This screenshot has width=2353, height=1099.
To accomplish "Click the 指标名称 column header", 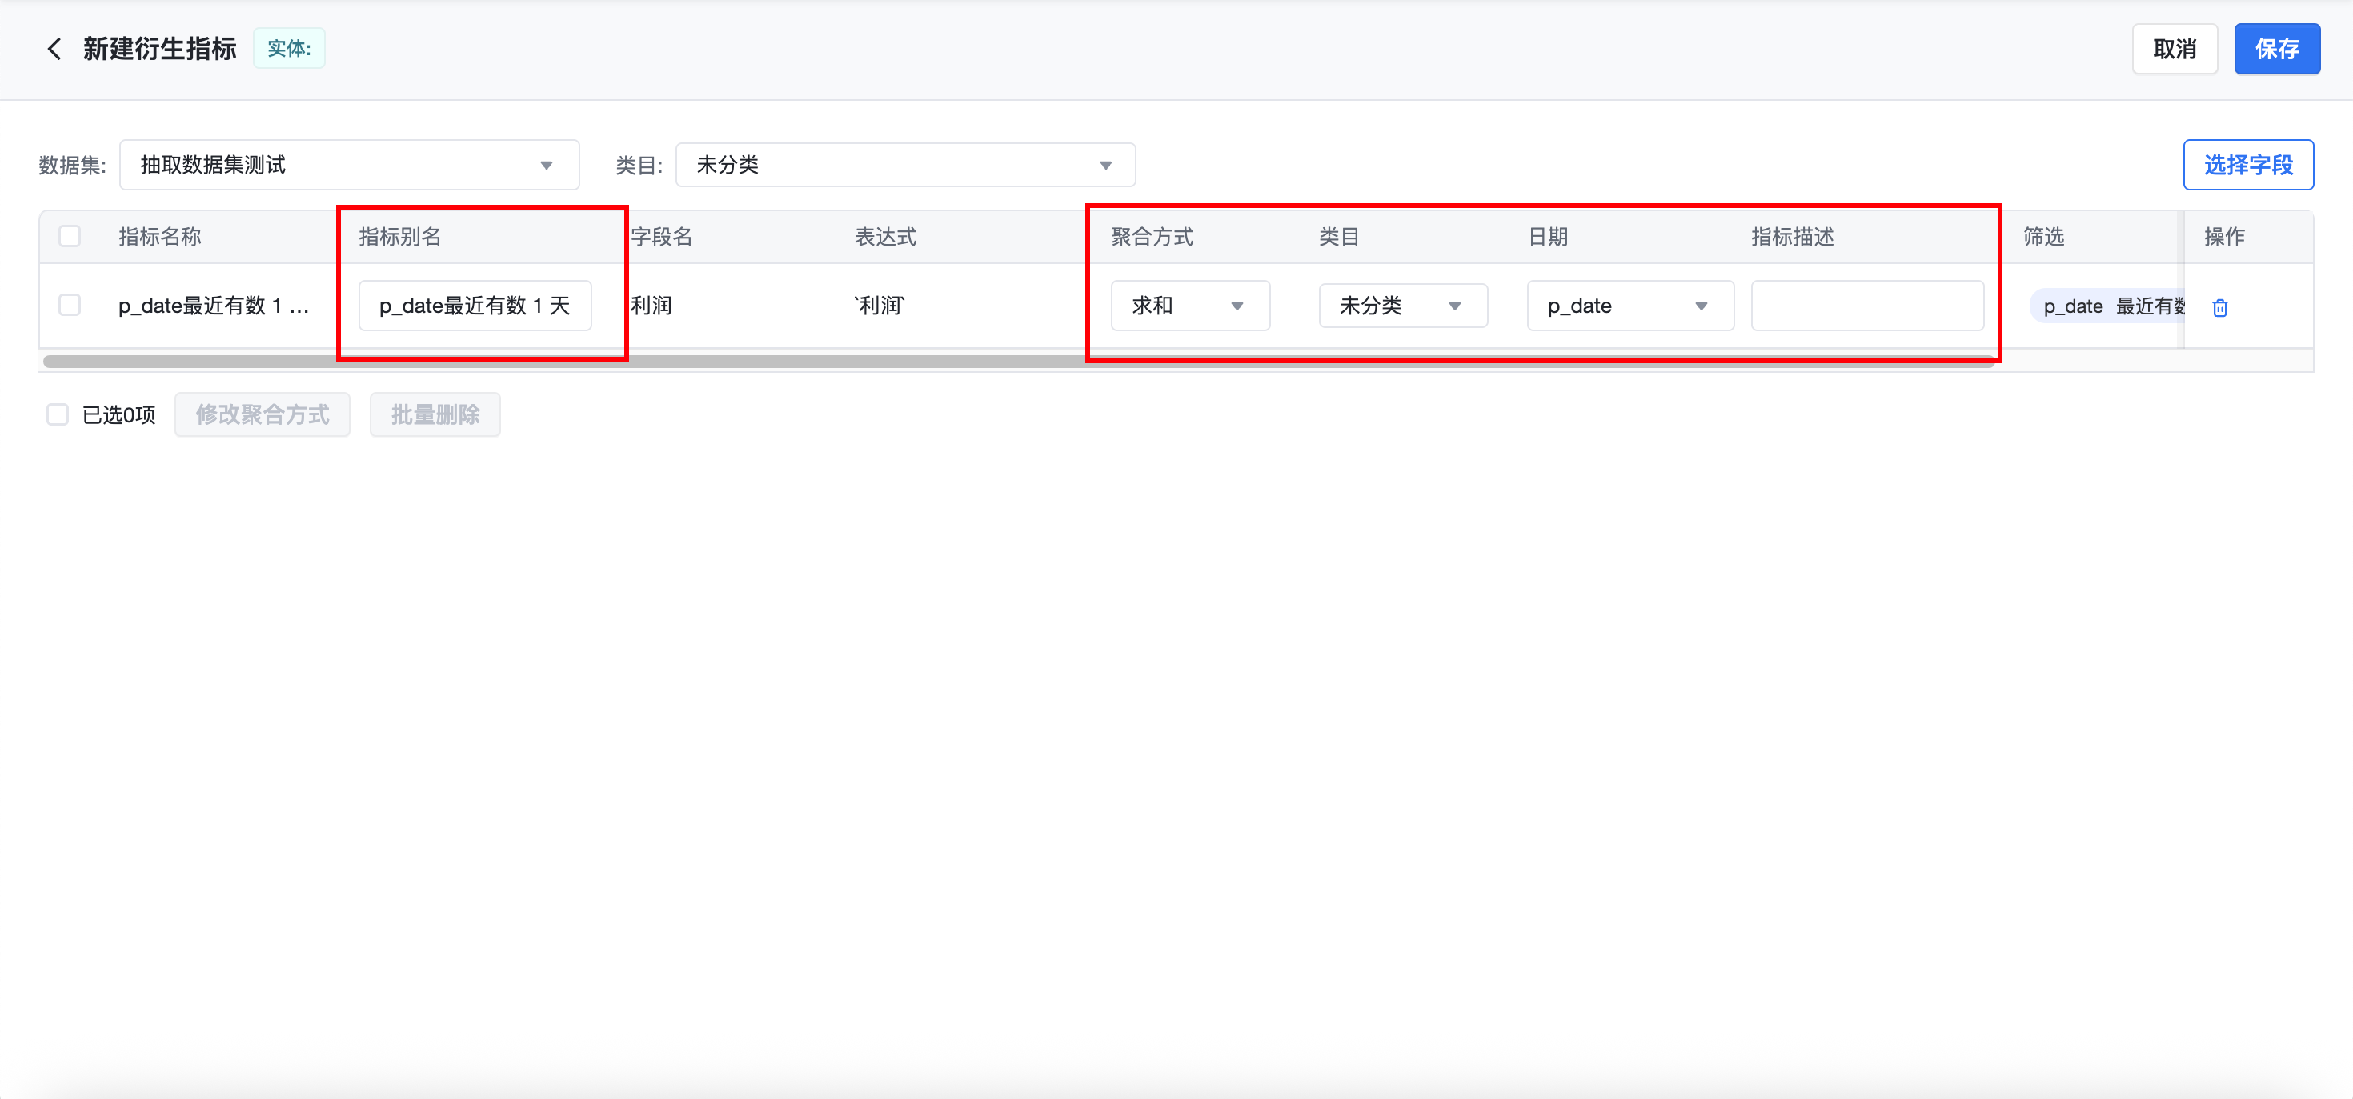I will 160,238.
